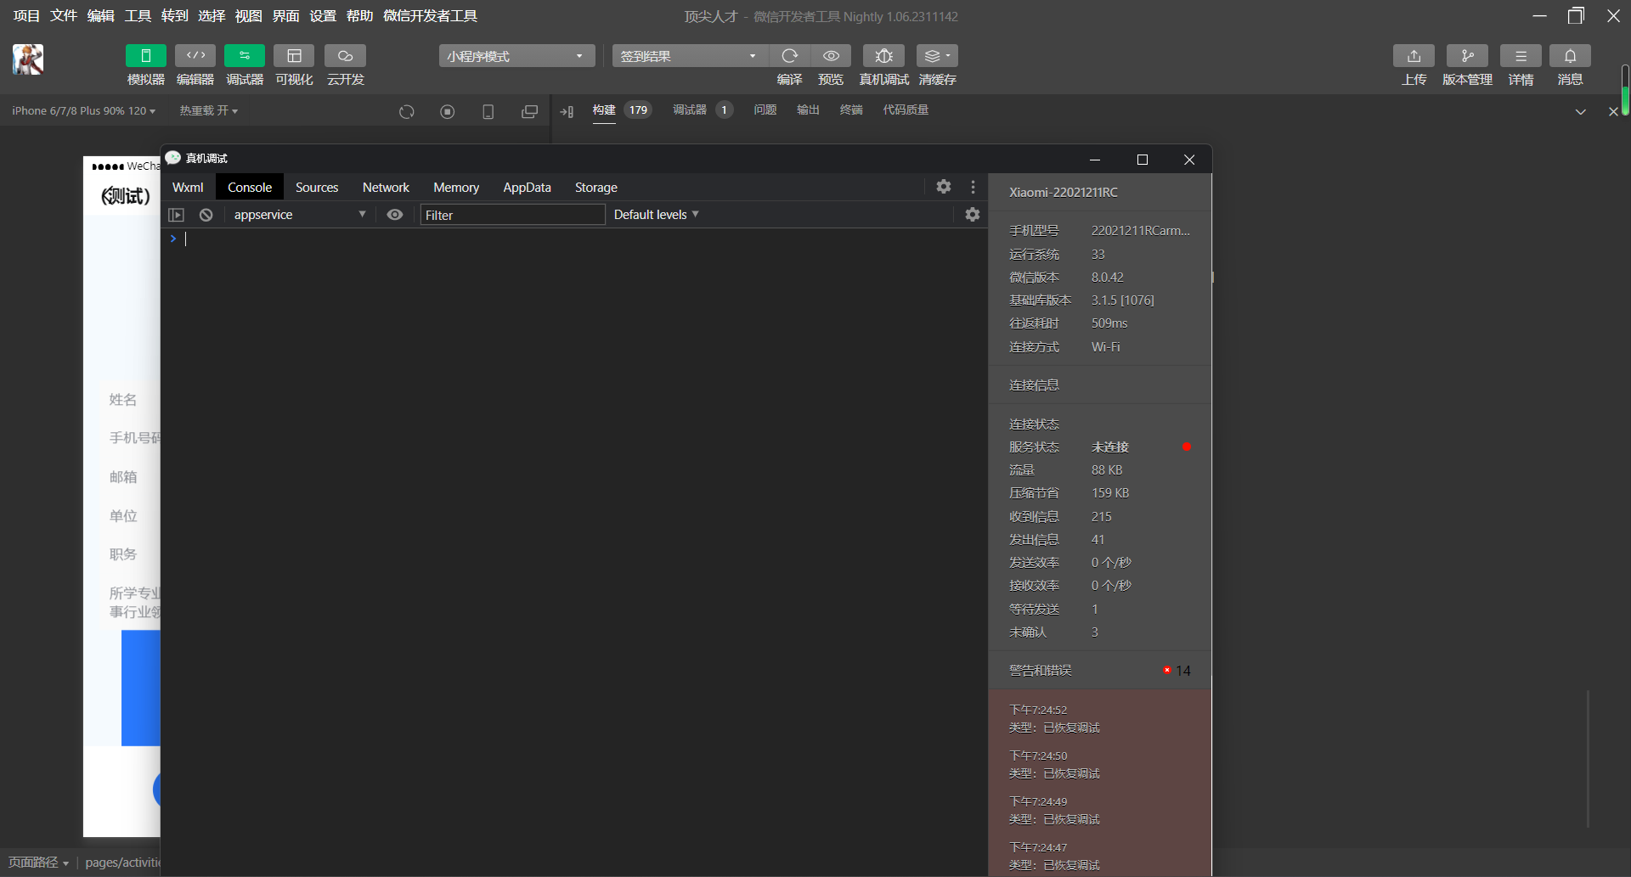
Task: Clear the console with the ban icon
Action: point(206,215)
